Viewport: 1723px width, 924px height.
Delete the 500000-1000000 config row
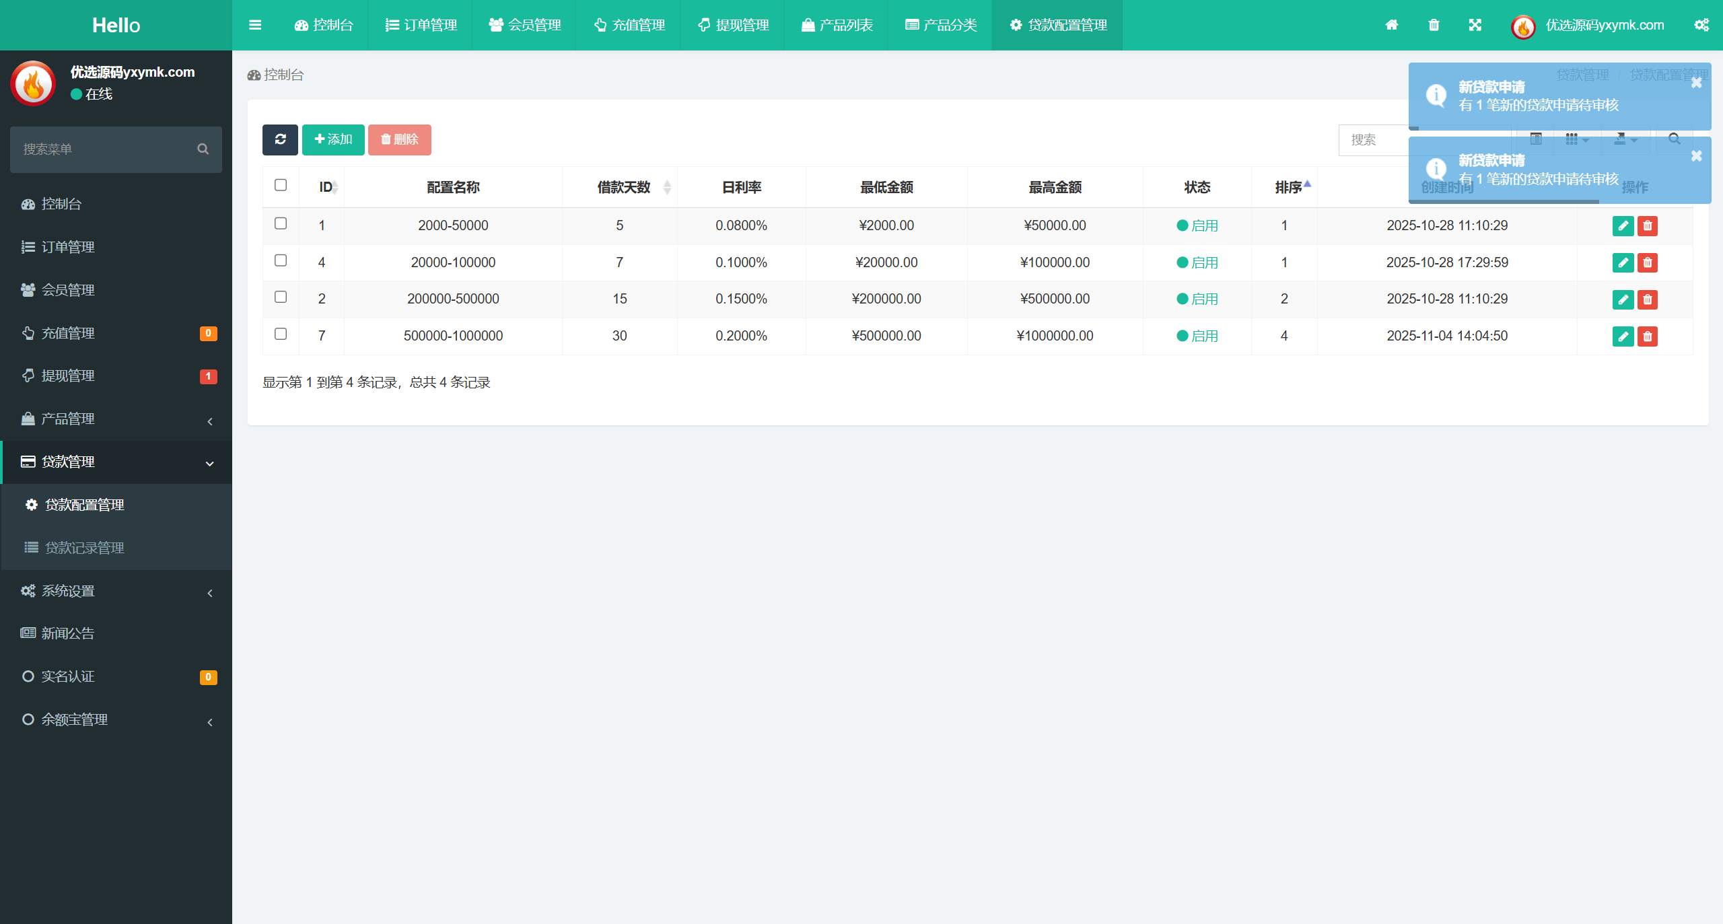click(x=1647, y=336)
